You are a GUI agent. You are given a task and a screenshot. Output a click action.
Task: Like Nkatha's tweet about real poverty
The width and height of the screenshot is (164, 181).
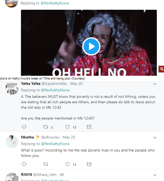(67, 164)
